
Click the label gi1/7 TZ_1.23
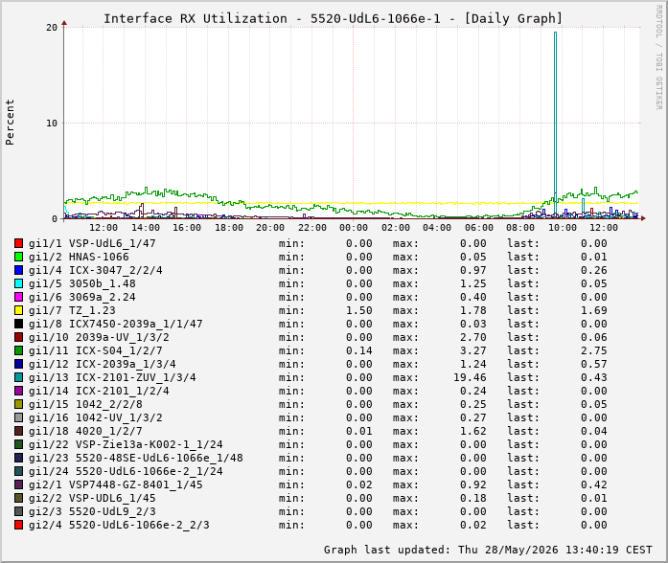pos(72,310)
